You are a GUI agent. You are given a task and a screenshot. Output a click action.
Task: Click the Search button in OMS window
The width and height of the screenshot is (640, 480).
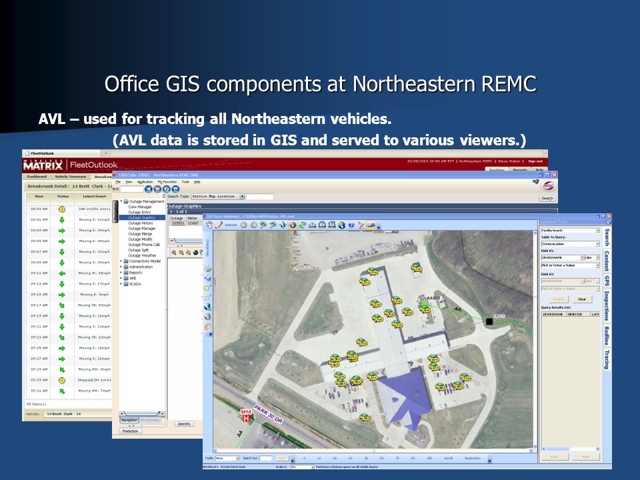coord(547,198)
